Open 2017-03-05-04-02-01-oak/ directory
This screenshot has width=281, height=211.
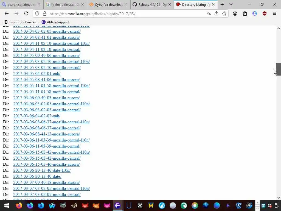click(x=37, y=74)
